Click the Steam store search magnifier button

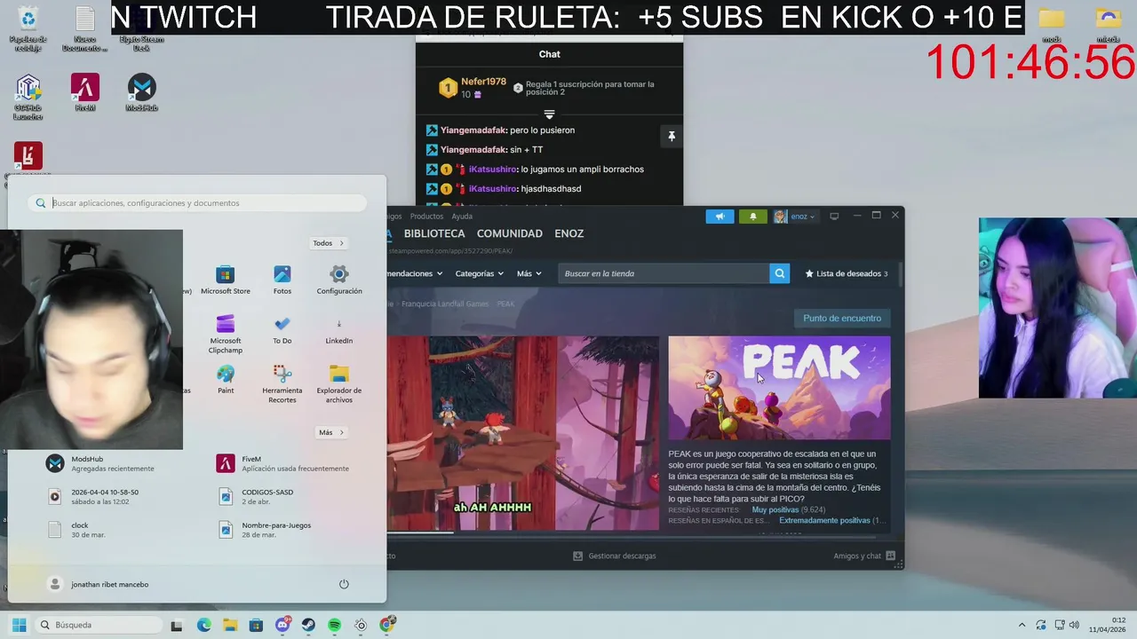(x=780, y=273)
